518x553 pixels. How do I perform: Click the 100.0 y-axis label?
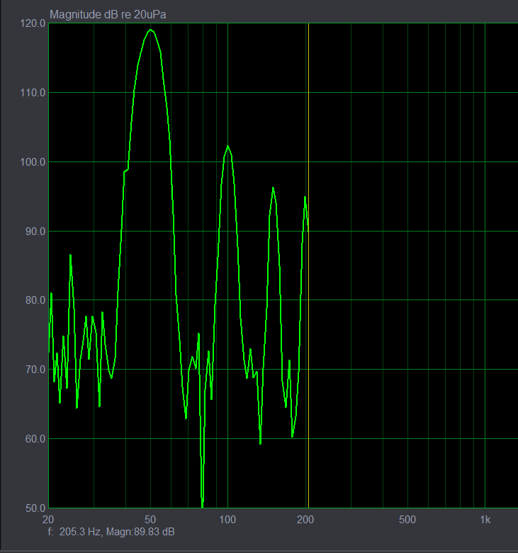coord(33,162)
